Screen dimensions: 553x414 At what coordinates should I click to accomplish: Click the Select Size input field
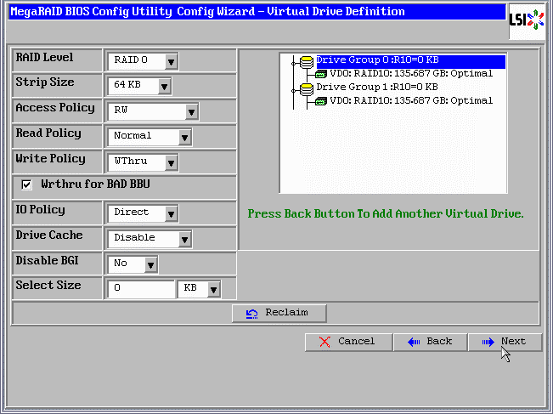(140, 289)
